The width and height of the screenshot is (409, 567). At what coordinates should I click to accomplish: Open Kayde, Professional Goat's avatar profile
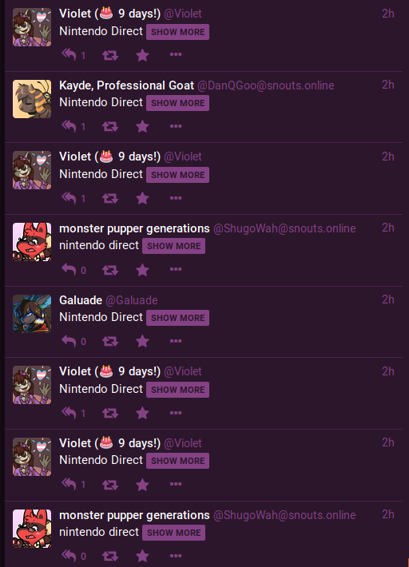(x=32, y=99)
